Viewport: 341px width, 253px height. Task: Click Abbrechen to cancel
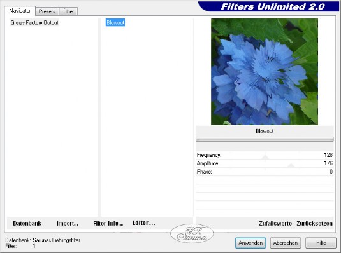(286, 243)
